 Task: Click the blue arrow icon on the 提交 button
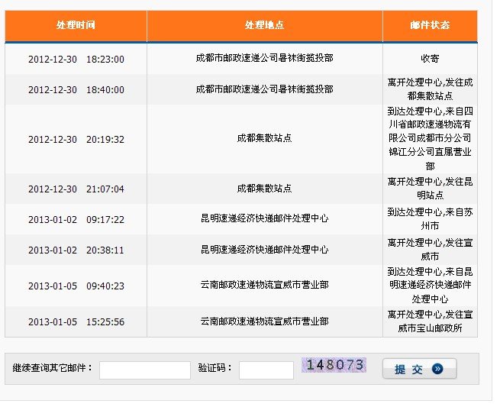tap(437, 370)
